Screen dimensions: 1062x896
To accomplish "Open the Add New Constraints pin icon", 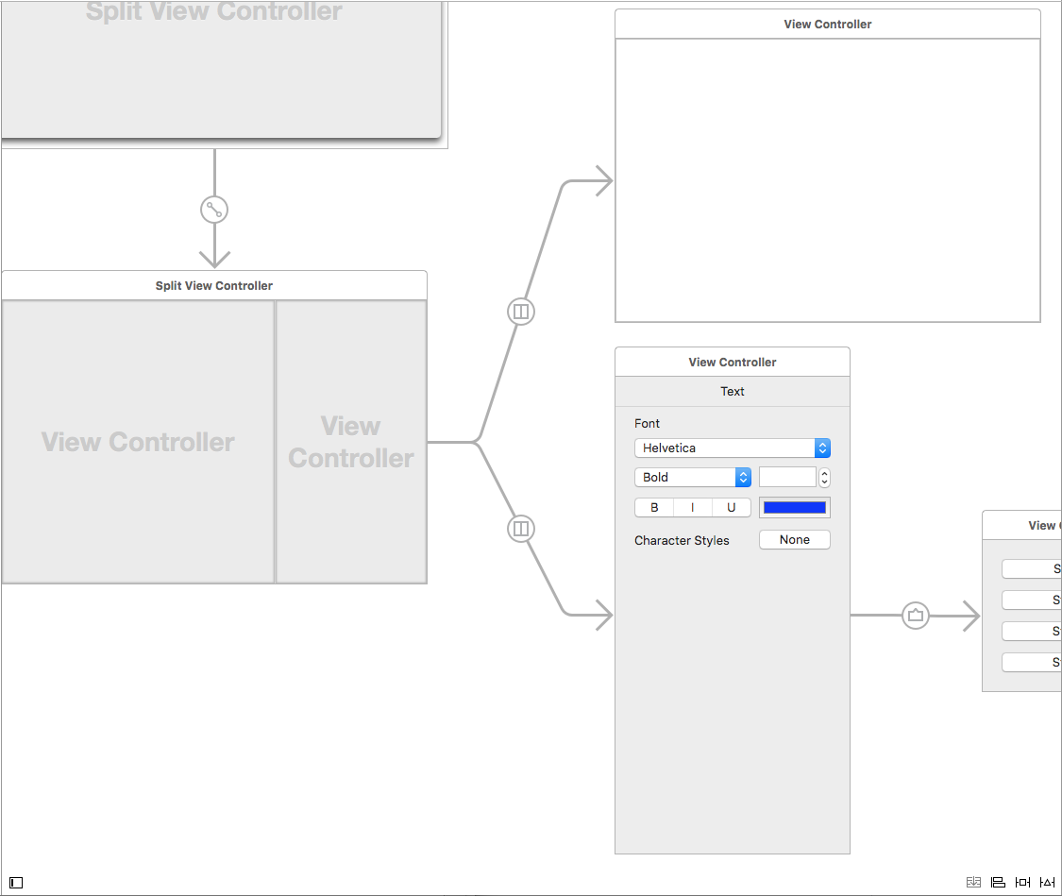I will (1022, 882).
